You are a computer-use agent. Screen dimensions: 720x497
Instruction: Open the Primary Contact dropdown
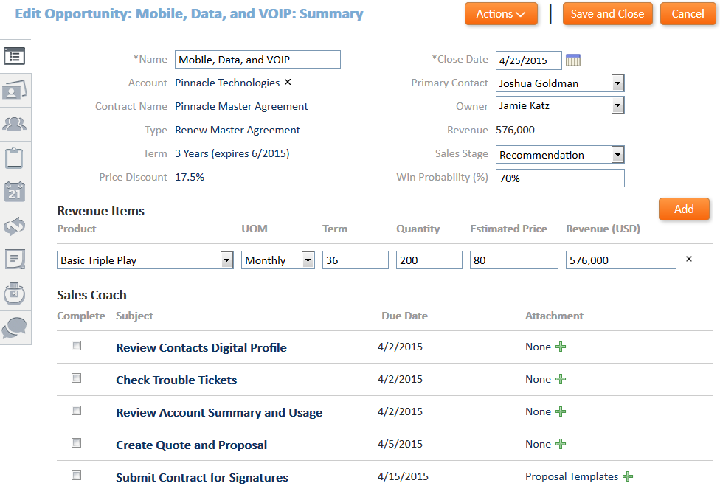[618, 83]
